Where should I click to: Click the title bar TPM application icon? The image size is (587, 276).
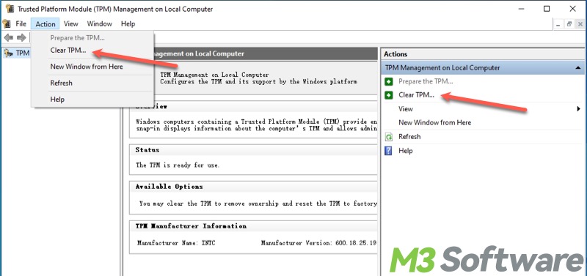pos(10,9)
